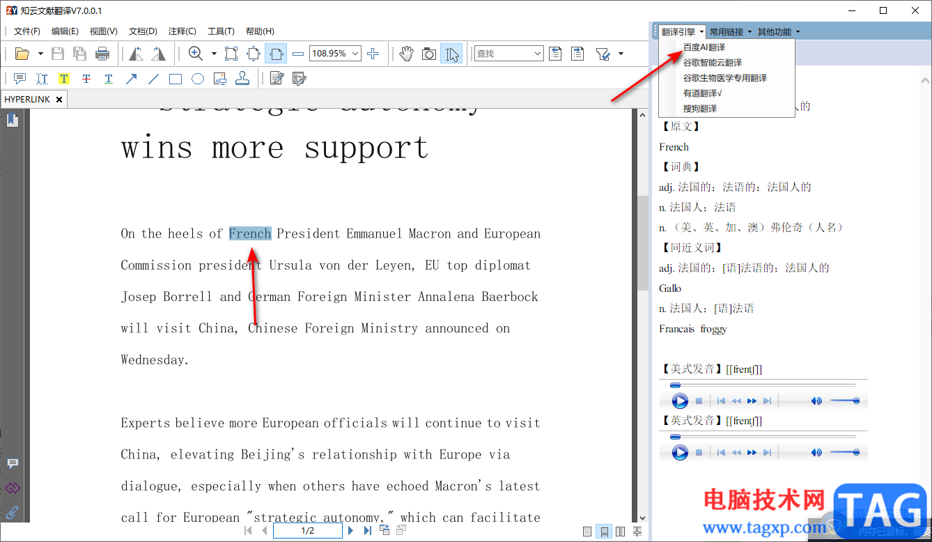The image size is (932, 542).
Task: Open the attachments paperclip sidebar icon
Action: [13, 512]
